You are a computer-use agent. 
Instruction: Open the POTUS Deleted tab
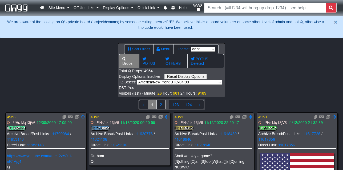(x=206, y=61)
